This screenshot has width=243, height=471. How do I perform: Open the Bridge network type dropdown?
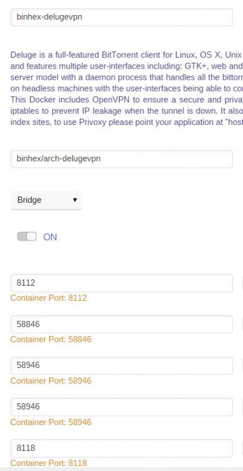[x=46, y=200]
